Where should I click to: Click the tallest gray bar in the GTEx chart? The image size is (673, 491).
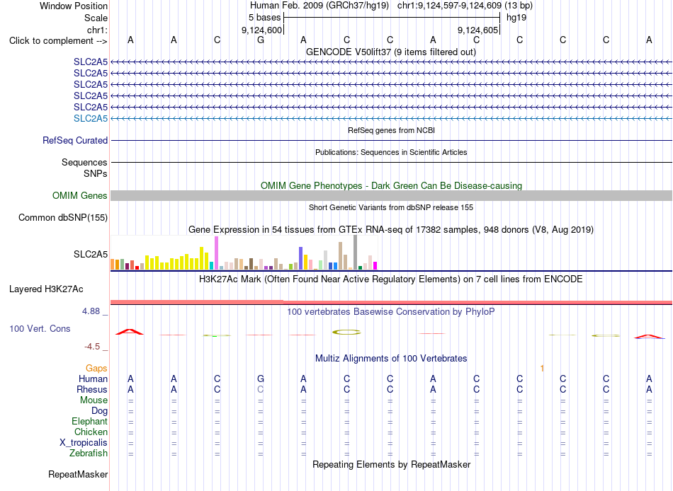(355, 252)
